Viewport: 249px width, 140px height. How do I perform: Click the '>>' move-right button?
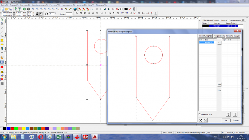[x=219, y=43]
